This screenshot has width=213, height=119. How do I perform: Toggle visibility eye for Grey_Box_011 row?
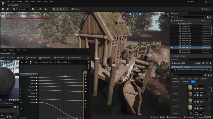point(172,48)
